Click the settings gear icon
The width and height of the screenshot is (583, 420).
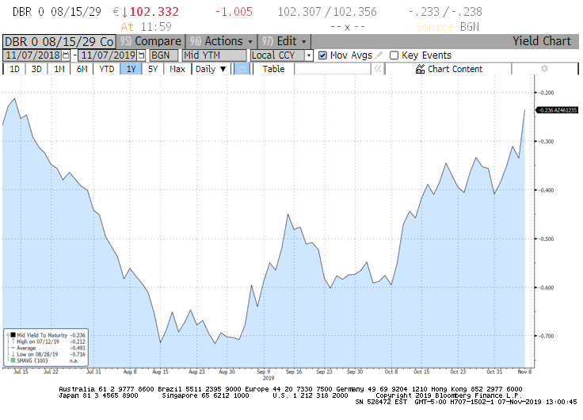coord(544,69)
